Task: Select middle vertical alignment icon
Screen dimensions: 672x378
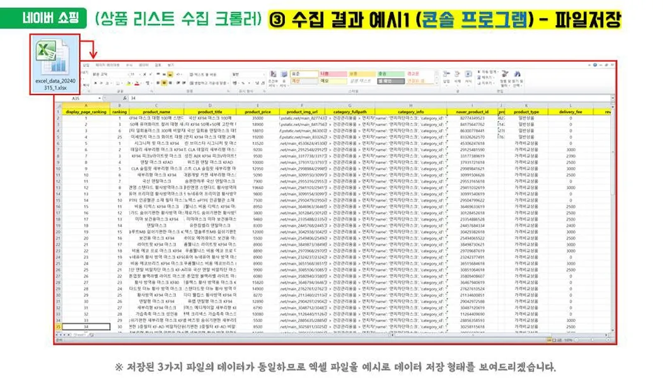Action: (164, 74)
